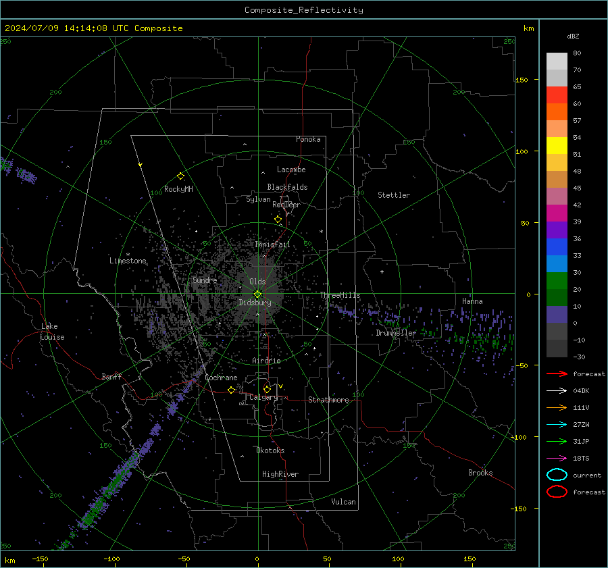Screen dimensions: 608x568
Task: Click the Didsbury town label
Action: click(x=255, y=303)
